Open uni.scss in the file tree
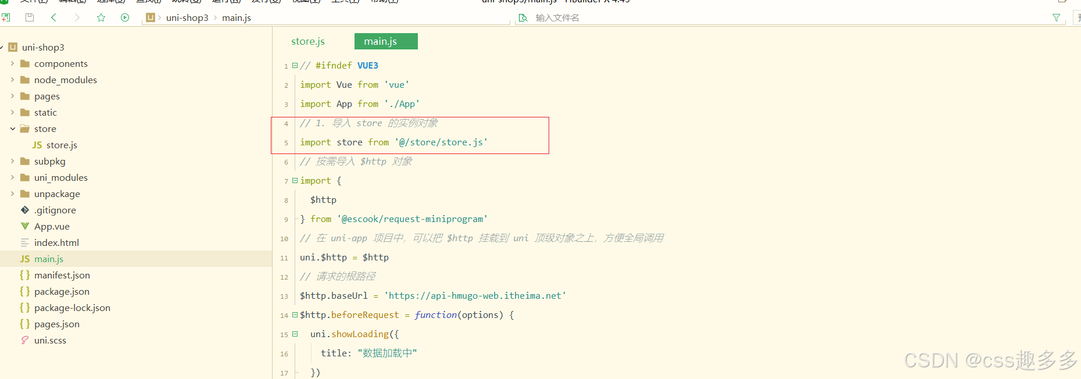The width and height of the screenshot is (1081, 379). (x=50, y=340)
